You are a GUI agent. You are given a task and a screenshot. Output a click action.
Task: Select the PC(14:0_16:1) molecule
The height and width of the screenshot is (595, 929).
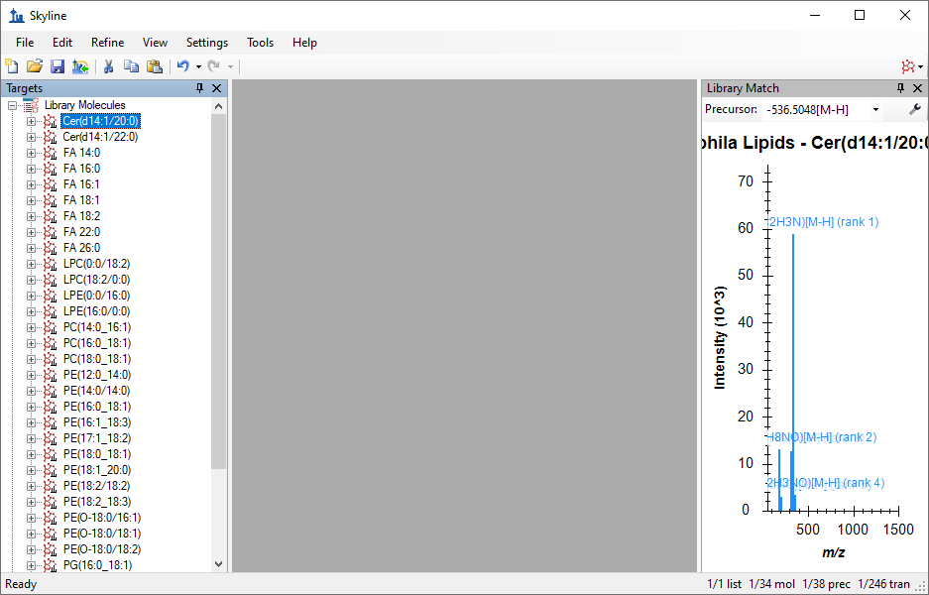[97, 327]
